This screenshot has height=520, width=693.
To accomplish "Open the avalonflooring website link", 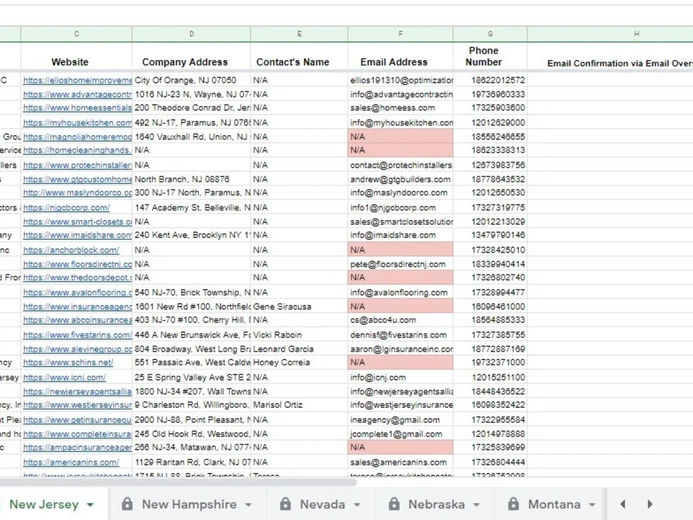I will (x=78, y=293).
